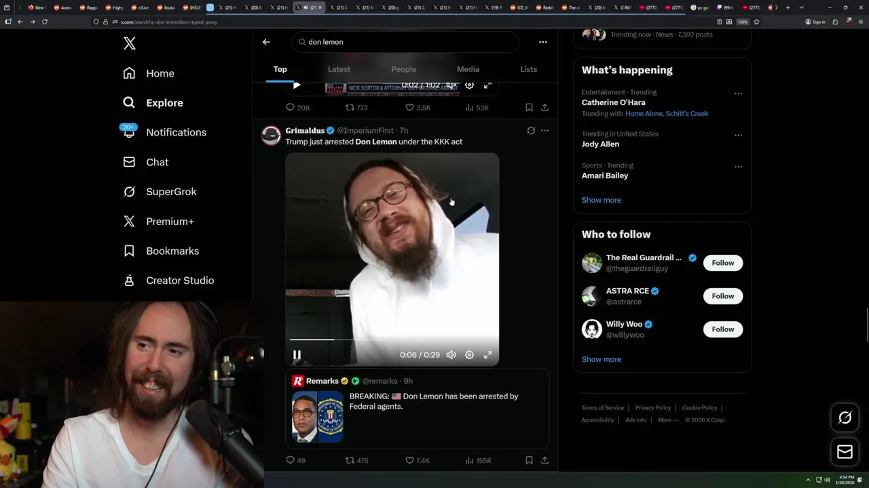This screenshot has width=869, height=488.
Task: Open Premium+ in the sidebar
Action: (x=158, y=222)
